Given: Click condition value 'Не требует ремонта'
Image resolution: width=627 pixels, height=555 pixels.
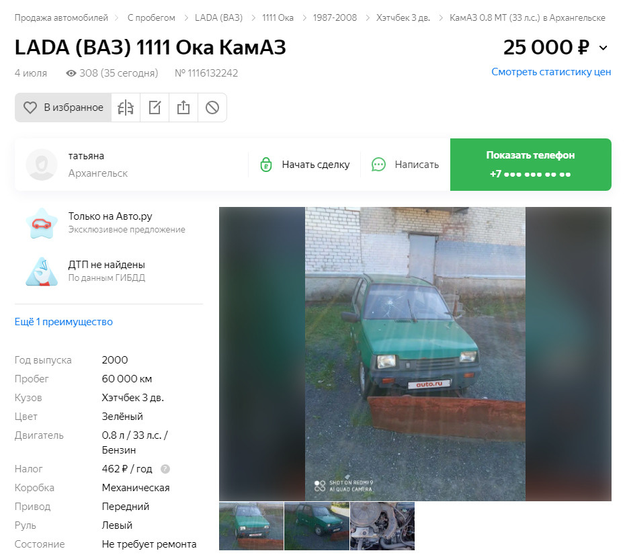Looking at the screenshot, I should point(149,544).
